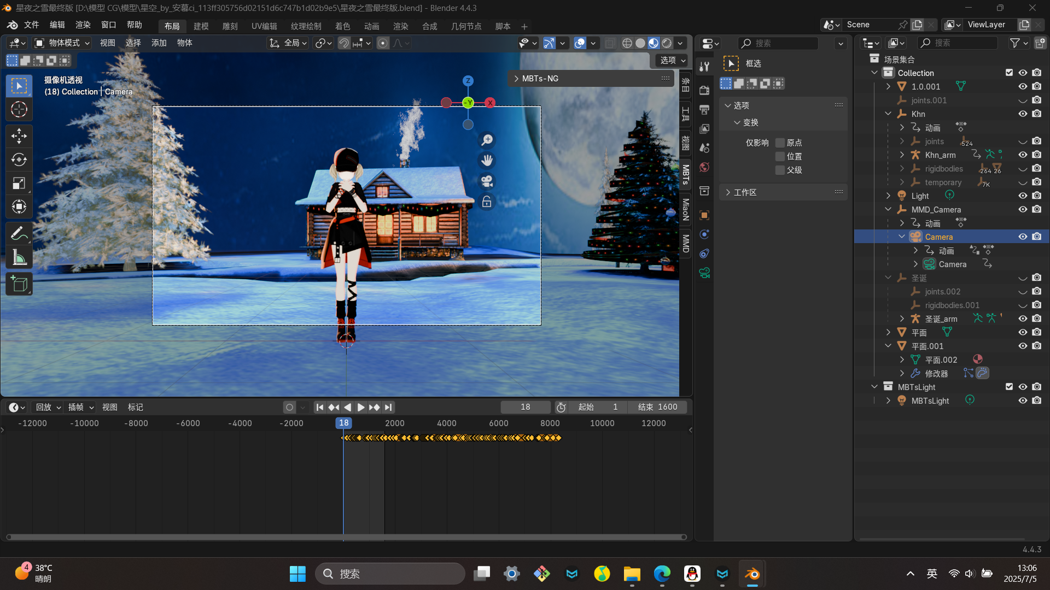The image size is (1050, 590).
Task: Collapse 选项 panel in properties
Action: pos(728,105)
